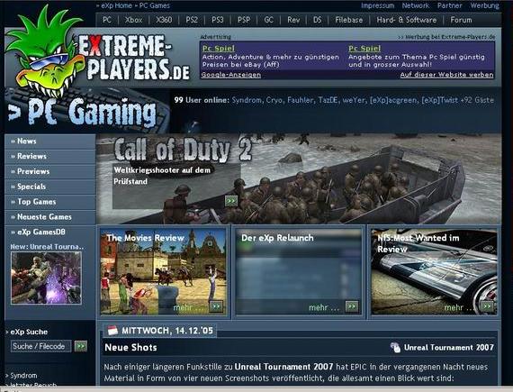Image resolution: width=513 pixels, height=392 pixels.
Task: Click the green arrow on Der eXp Relaunch tile
Action: [352, 306]
